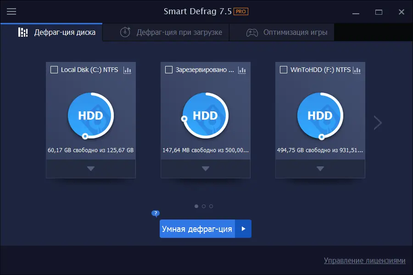Click the PRO badge in the title bar

click(240, 11)
